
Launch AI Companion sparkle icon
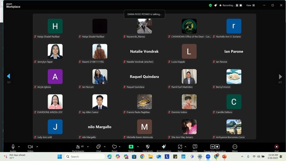164,147
